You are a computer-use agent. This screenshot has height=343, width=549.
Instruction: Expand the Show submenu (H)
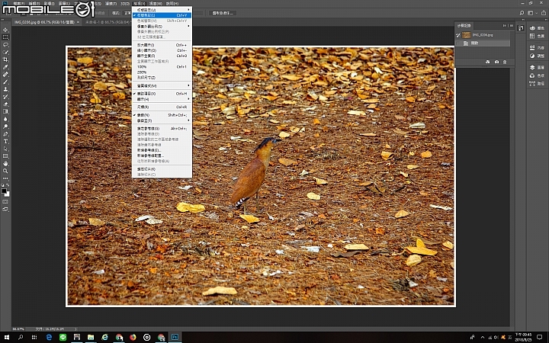coord(162,99)
